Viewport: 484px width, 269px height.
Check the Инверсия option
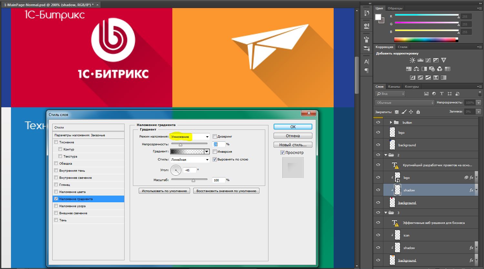(x=215, y=152)
